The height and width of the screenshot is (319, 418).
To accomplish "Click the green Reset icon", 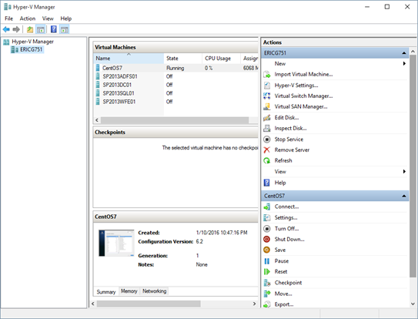I will [267, 272].
